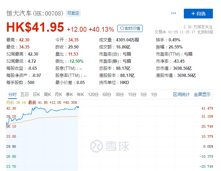The image size is (221, 171).
Task: Click the 最高 value 42.30
Action: click(24, 40)
